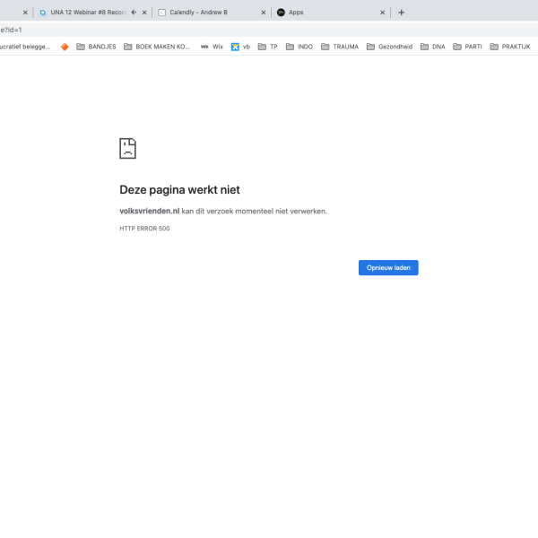This screenshot has width=538, height=538.
Task: Click the orange diamond bookmark icon
Action: coord(65,47)
